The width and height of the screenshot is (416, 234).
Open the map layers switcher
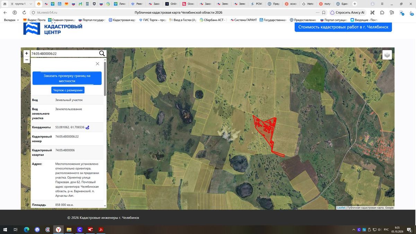point(387,55)
